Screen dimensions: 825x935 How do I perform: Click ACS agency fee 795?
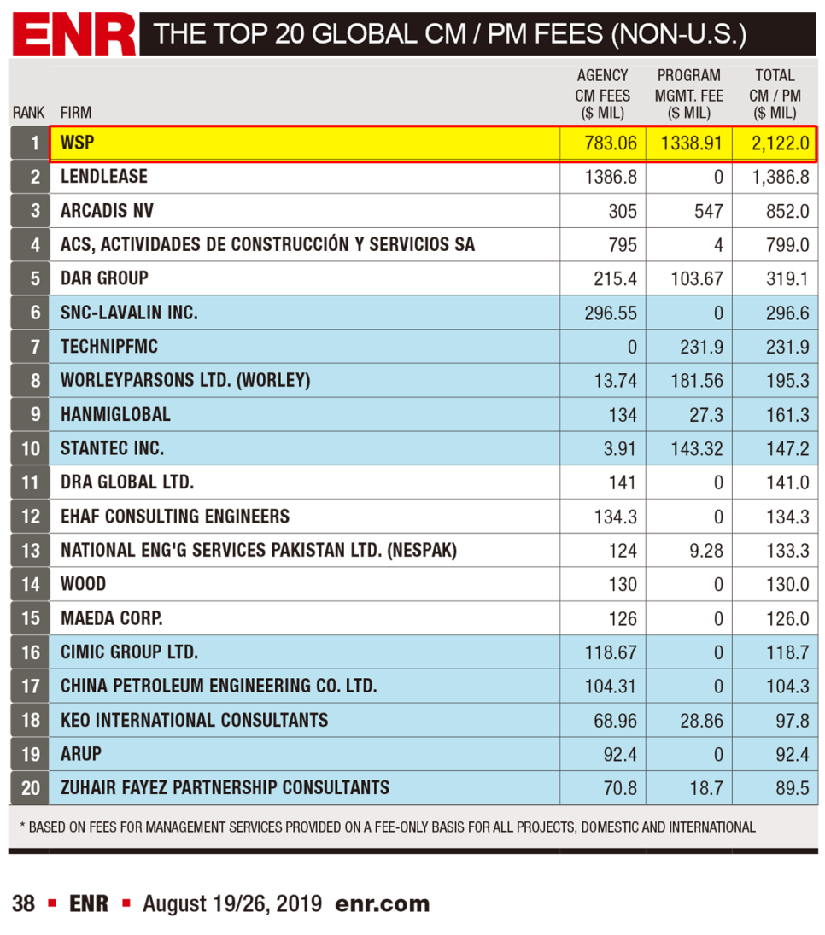click(623, 246)
